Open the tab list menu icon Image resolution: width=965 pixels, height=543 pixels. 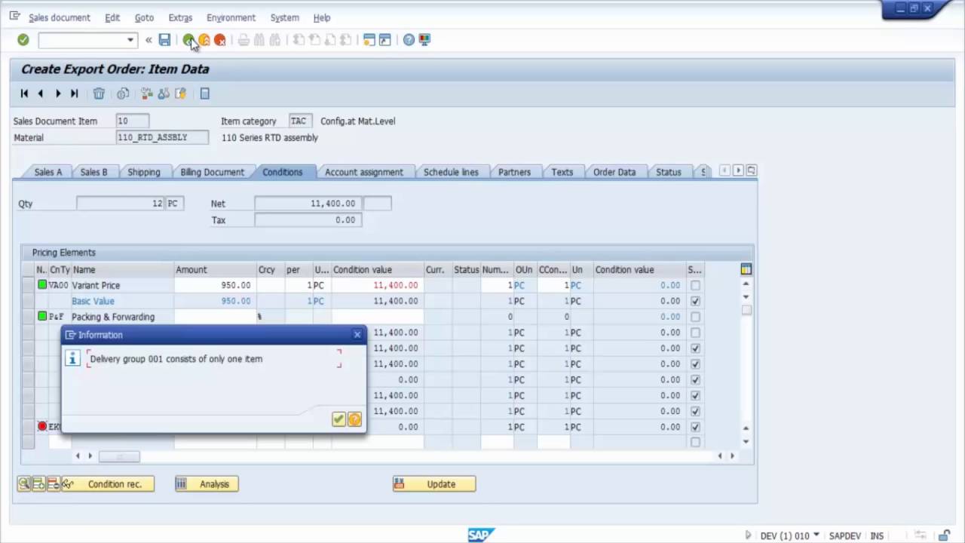[752, 171]
